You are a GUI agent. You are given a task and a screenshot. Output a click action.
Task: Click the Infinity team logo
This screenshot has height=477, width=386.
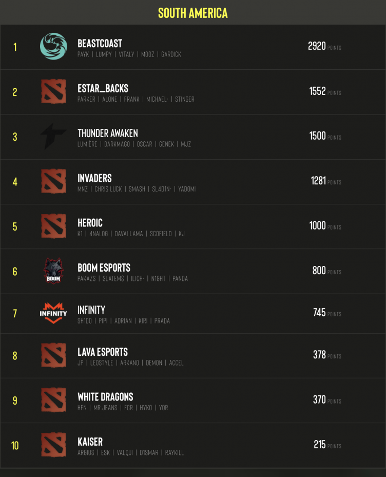(53, 313)
